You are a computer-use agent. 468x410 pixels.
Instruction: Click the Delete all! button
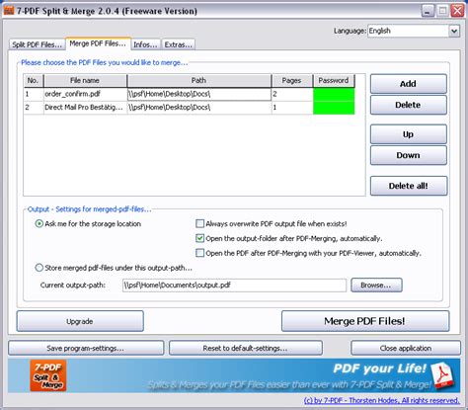(x=409, y=186)
